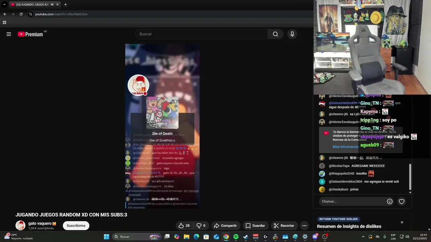Open the Más información link in chat
The image size is (431, 242).
[x=345, y=147]
